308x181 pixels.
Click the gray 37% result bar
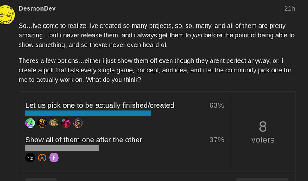[x=62, y=148]
